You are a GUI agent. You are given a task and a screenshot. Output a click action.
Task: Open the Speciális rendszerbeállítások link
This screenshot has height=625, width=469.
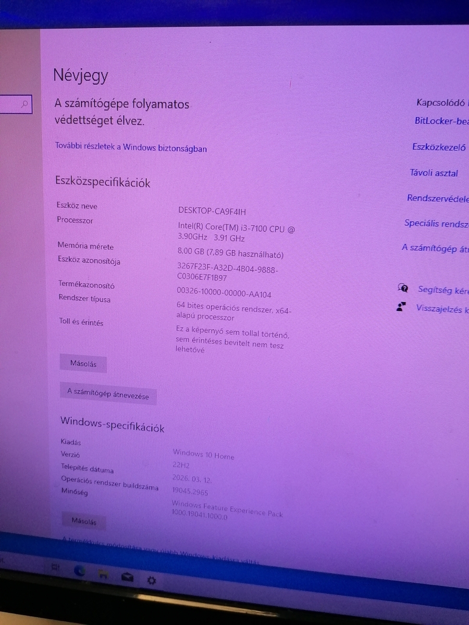(x=437, y=223)
